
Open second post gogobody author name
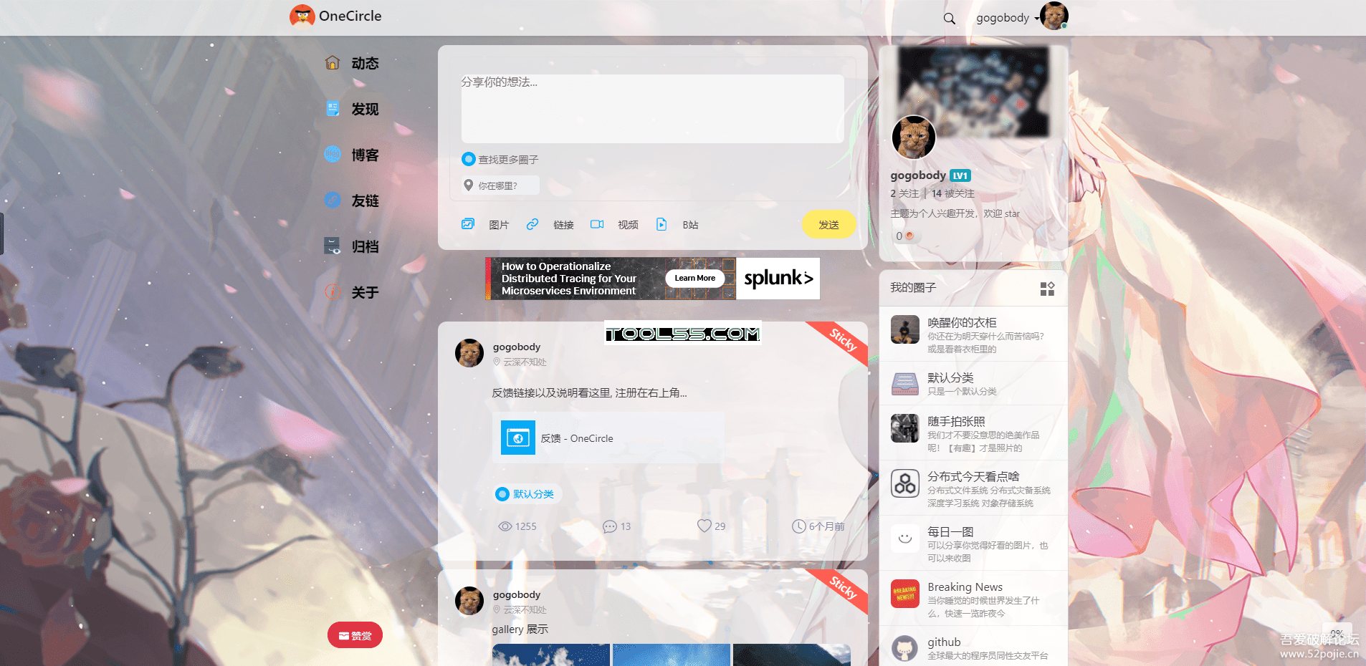(517, 594)
